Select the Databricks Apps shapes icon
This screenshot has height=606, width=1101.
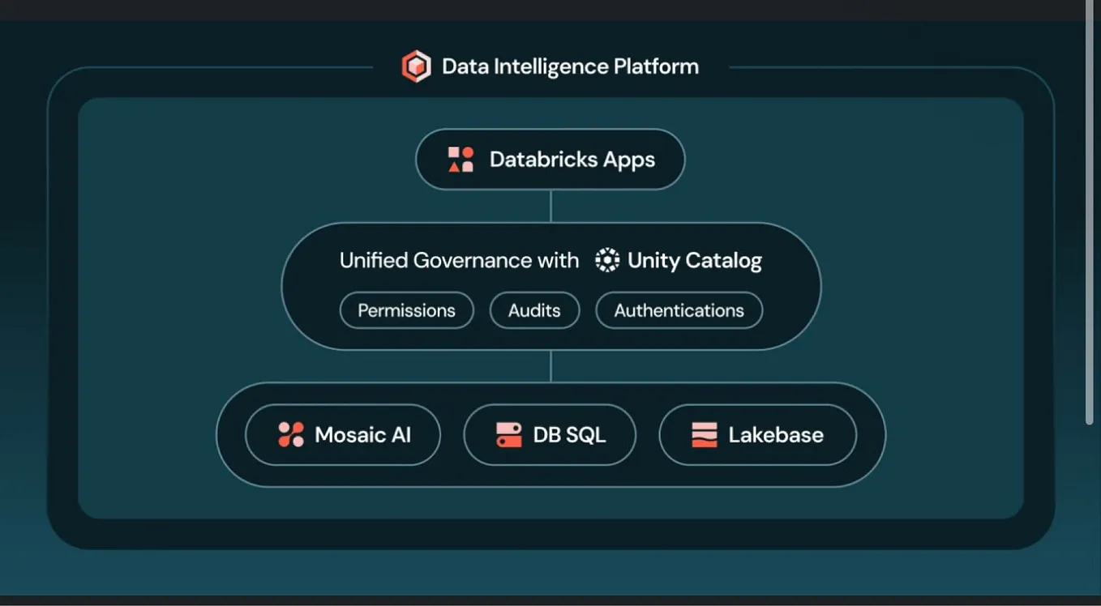[460, 159]
